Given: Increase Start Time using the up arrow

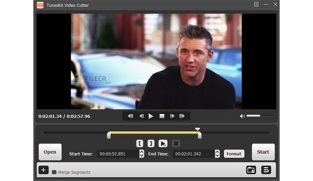Looking at the screenshot, I should (142, 152).
